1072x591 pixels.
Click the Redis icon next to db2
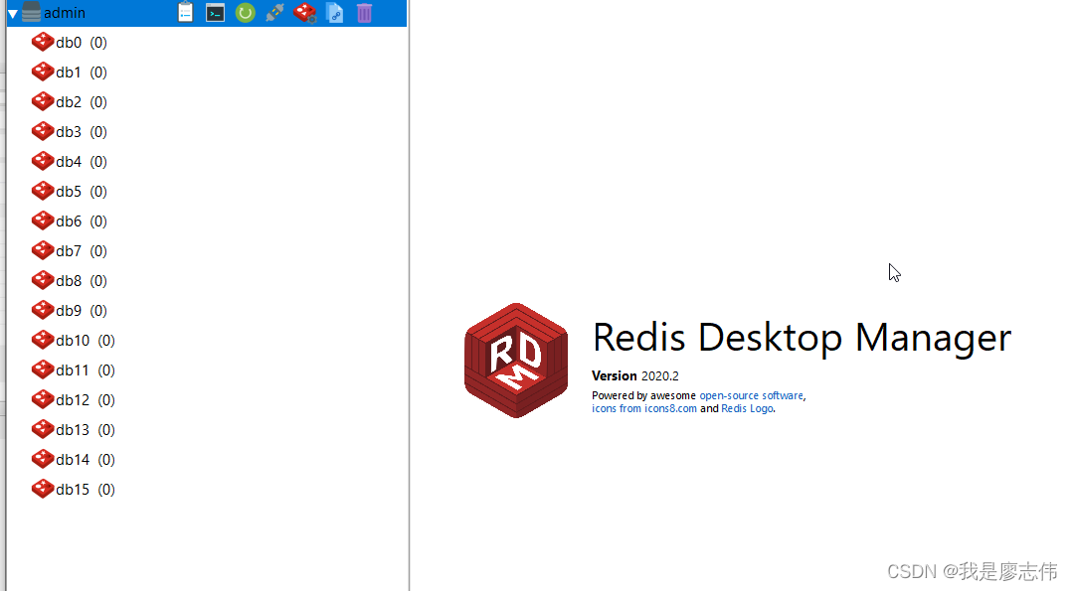click(x=43, y=101)
